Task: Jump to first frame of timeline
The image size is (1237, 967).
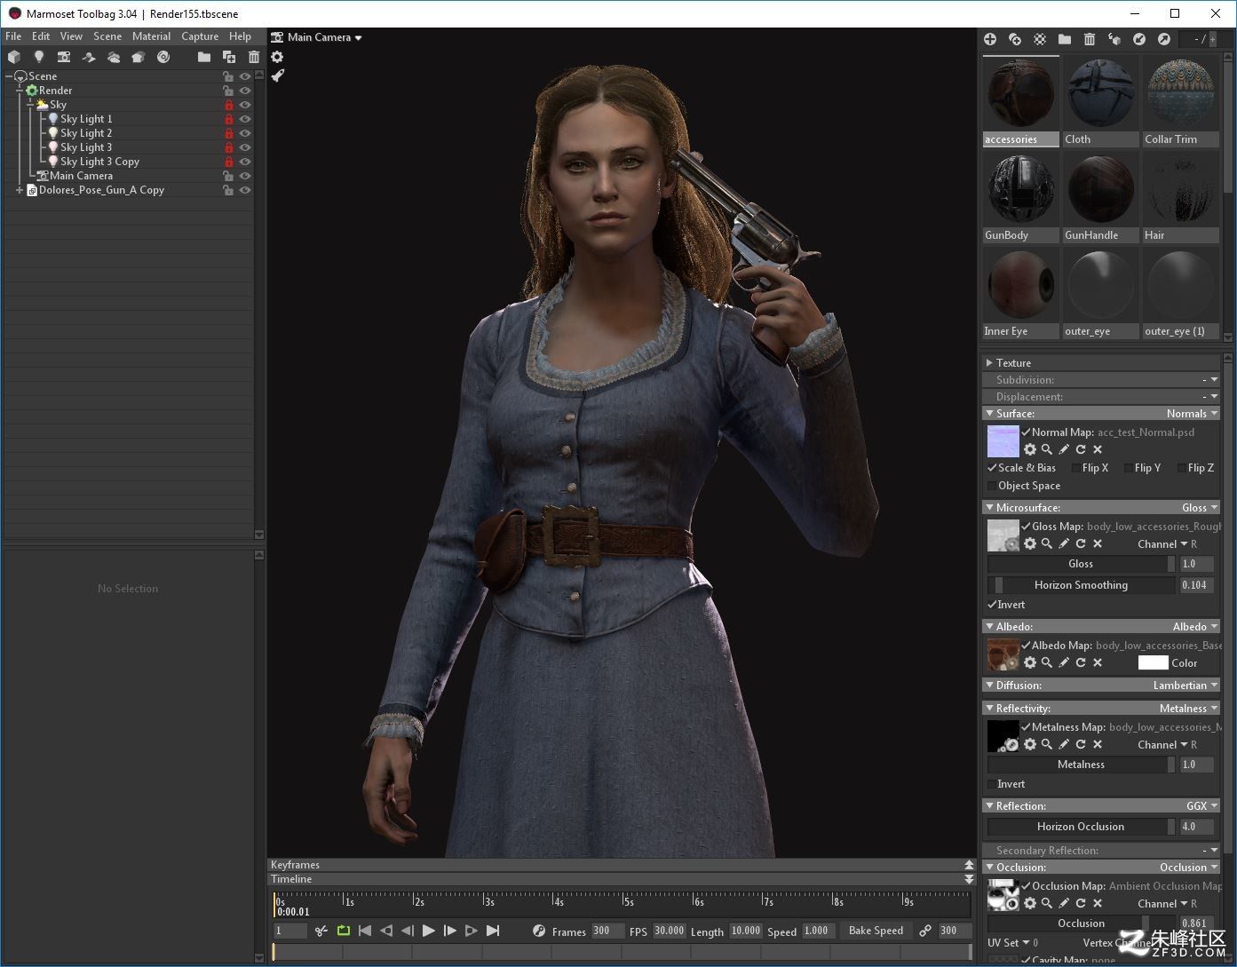Action: pos(365,931)
